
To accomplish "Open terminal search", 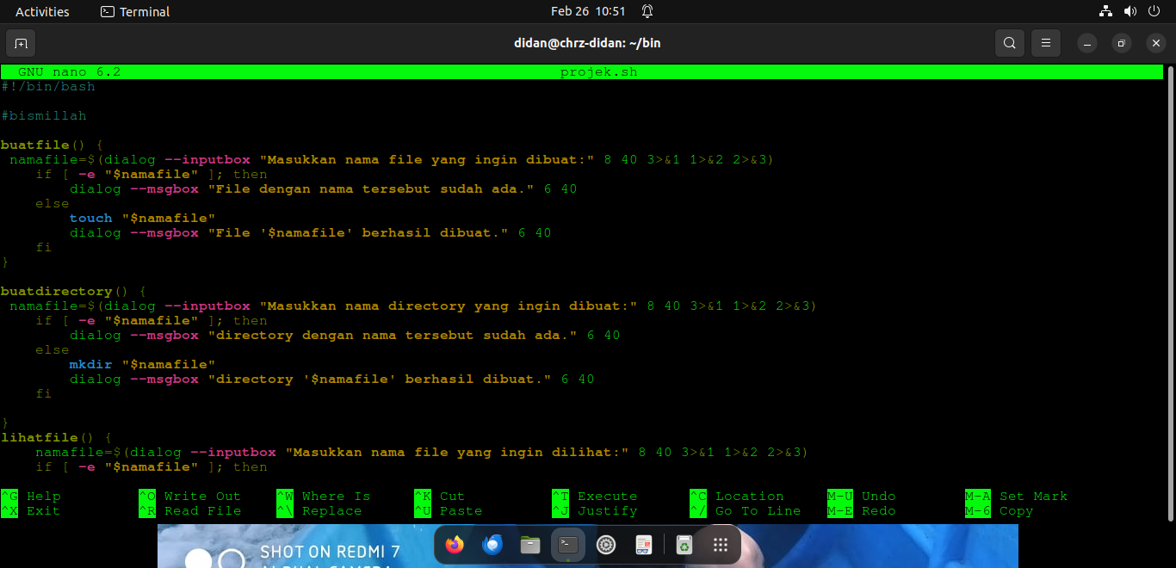I will click(1009, 43).
